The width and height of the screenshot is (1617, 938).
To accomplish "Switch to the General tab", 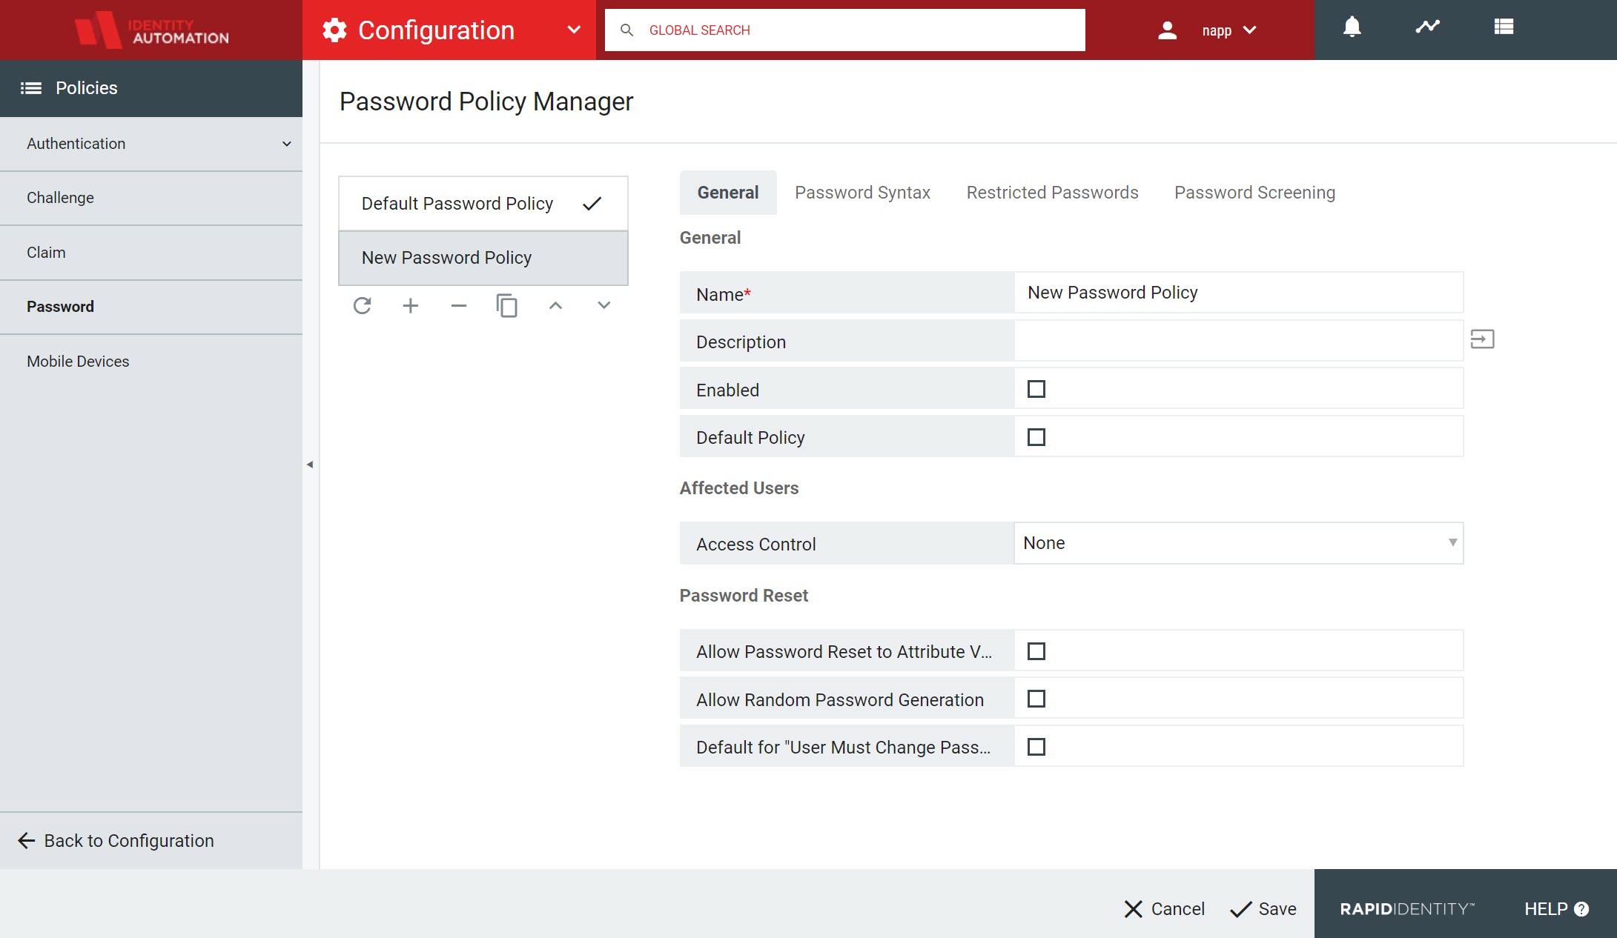I will coord(728,193).
